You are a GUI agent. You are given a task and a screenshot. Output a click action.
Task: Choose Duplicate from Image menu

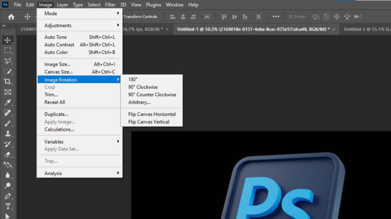(79, 114)
